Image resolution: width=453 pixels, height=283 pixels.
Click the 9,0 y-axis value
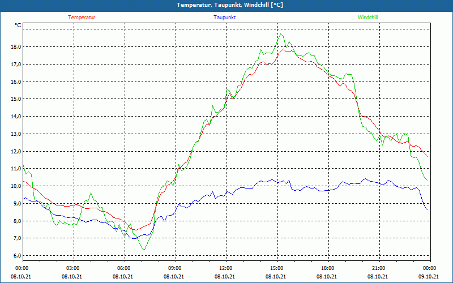18,203
